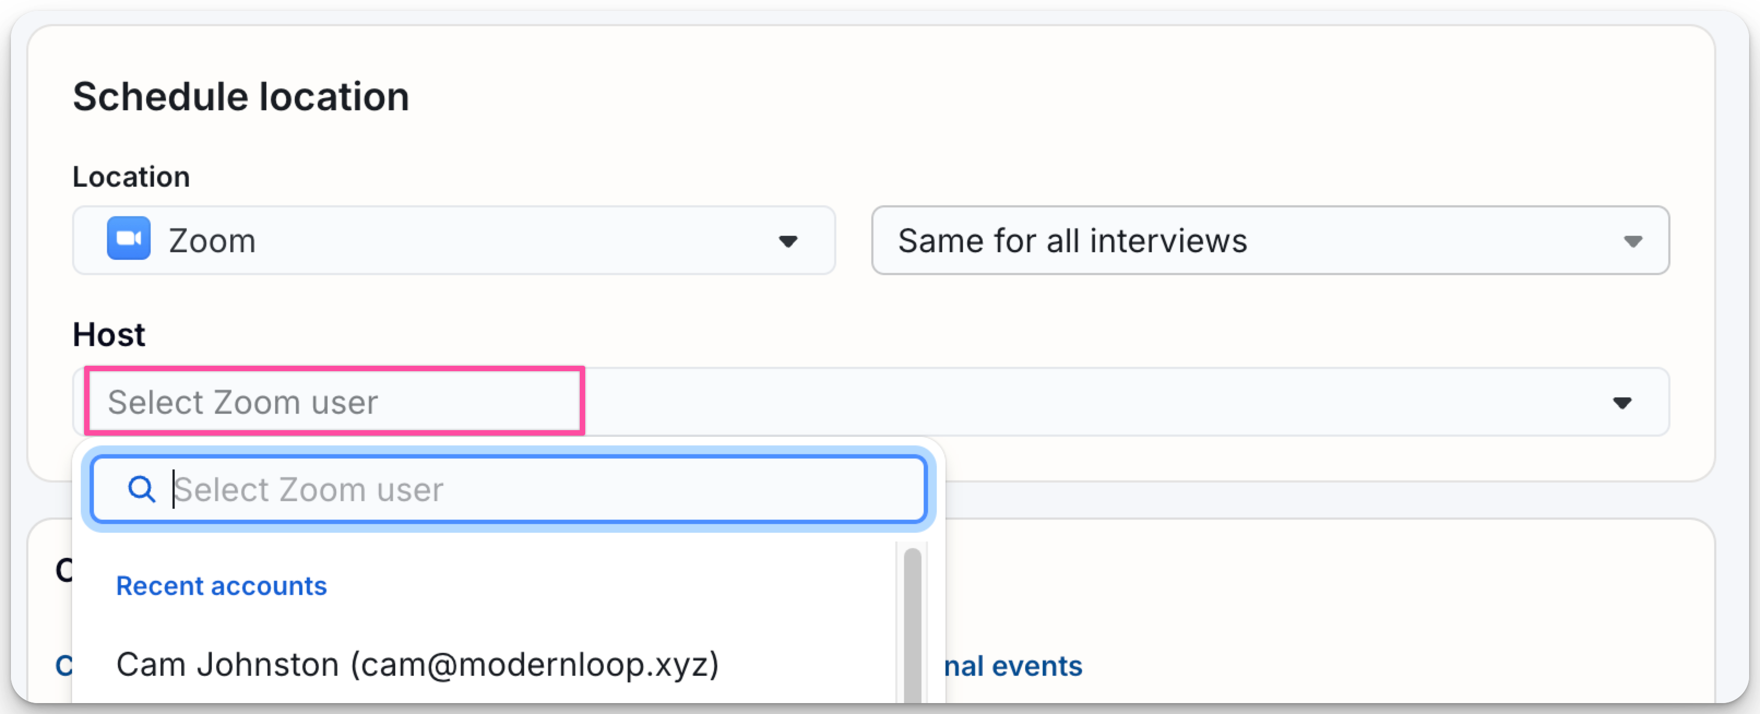Click the highlighted Select Zoom user placeholder

click(x=242, y=402)
